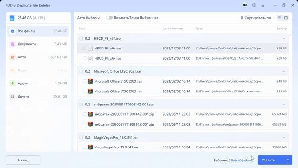298x168 pixels.
Task: Click the Размер column header
Action: pos(282,28)
